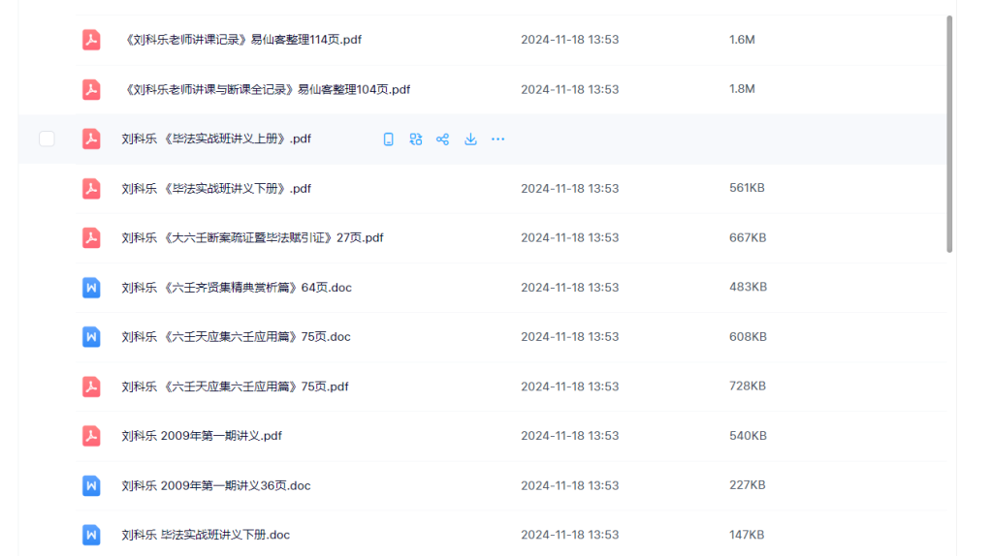Share 毕法实战班讲义上册.pdf via share icon
Image resolution: width=993 pixels, height=556 pixels.
442,139
